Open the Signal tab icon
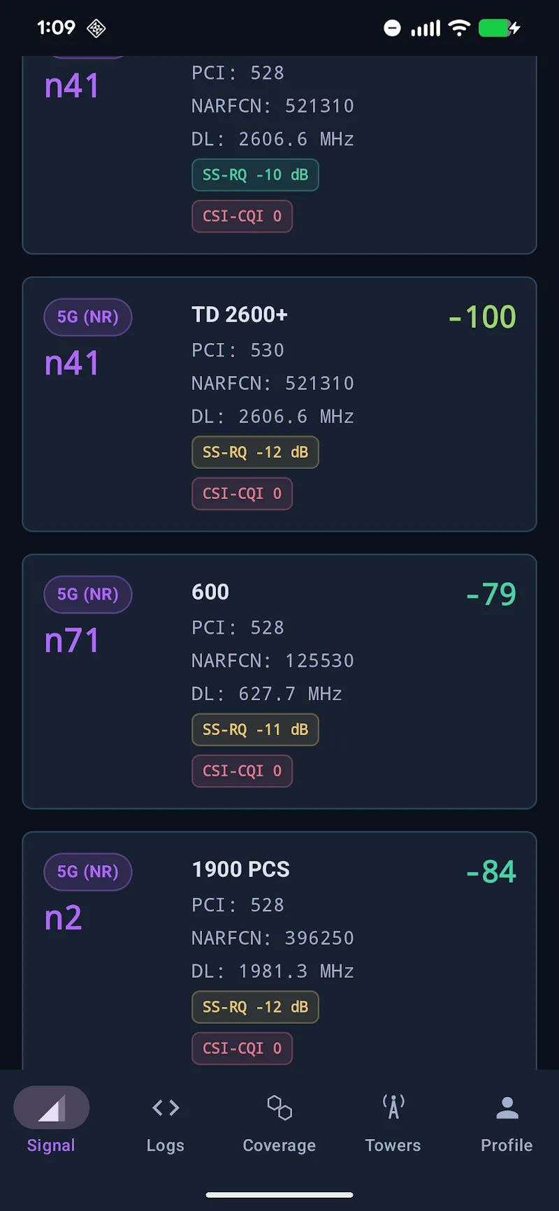The height and width of the screenshot is (1211, 559). (52, 1108)
